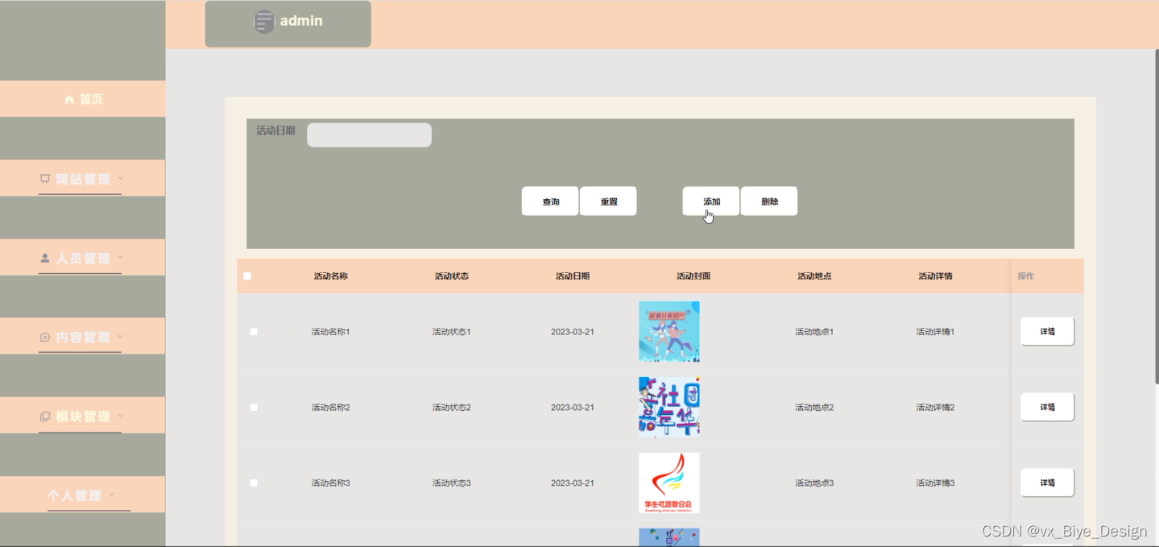The image size is (1159, 547).
Task: Click the 活动详情1 cell
Action: [935, 332]
